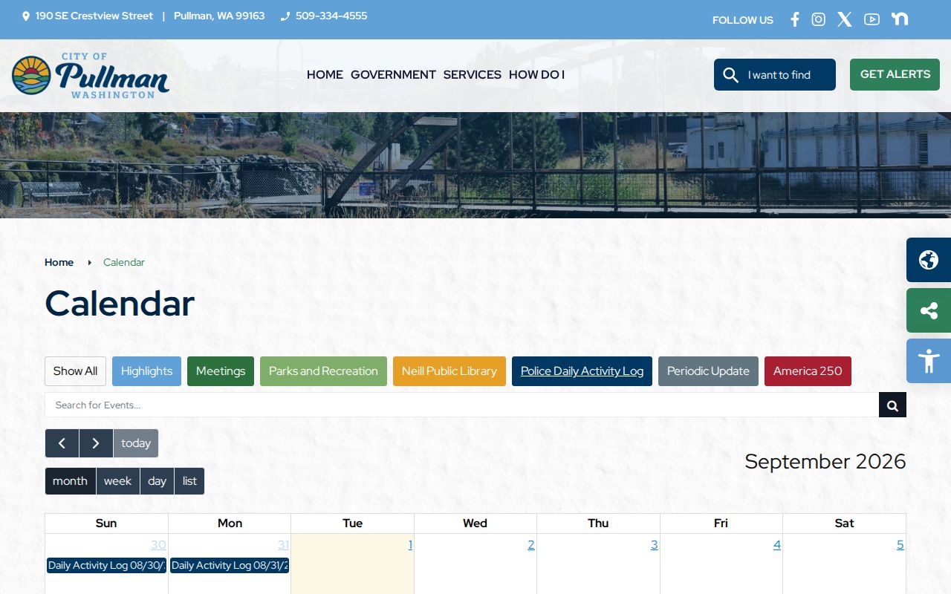951x594 pixels.
Task: Click the phone icon in top bar
Action: pos(285,16)
